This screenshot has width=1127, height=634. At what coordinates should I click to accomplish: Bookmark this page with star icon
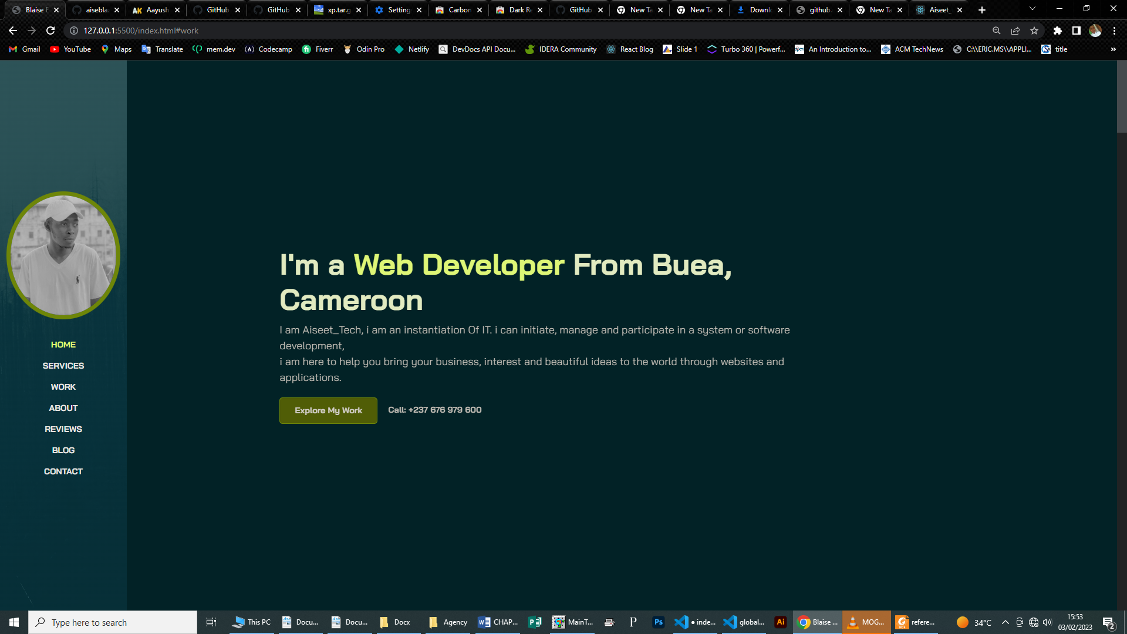click(x=1034, y=31)
